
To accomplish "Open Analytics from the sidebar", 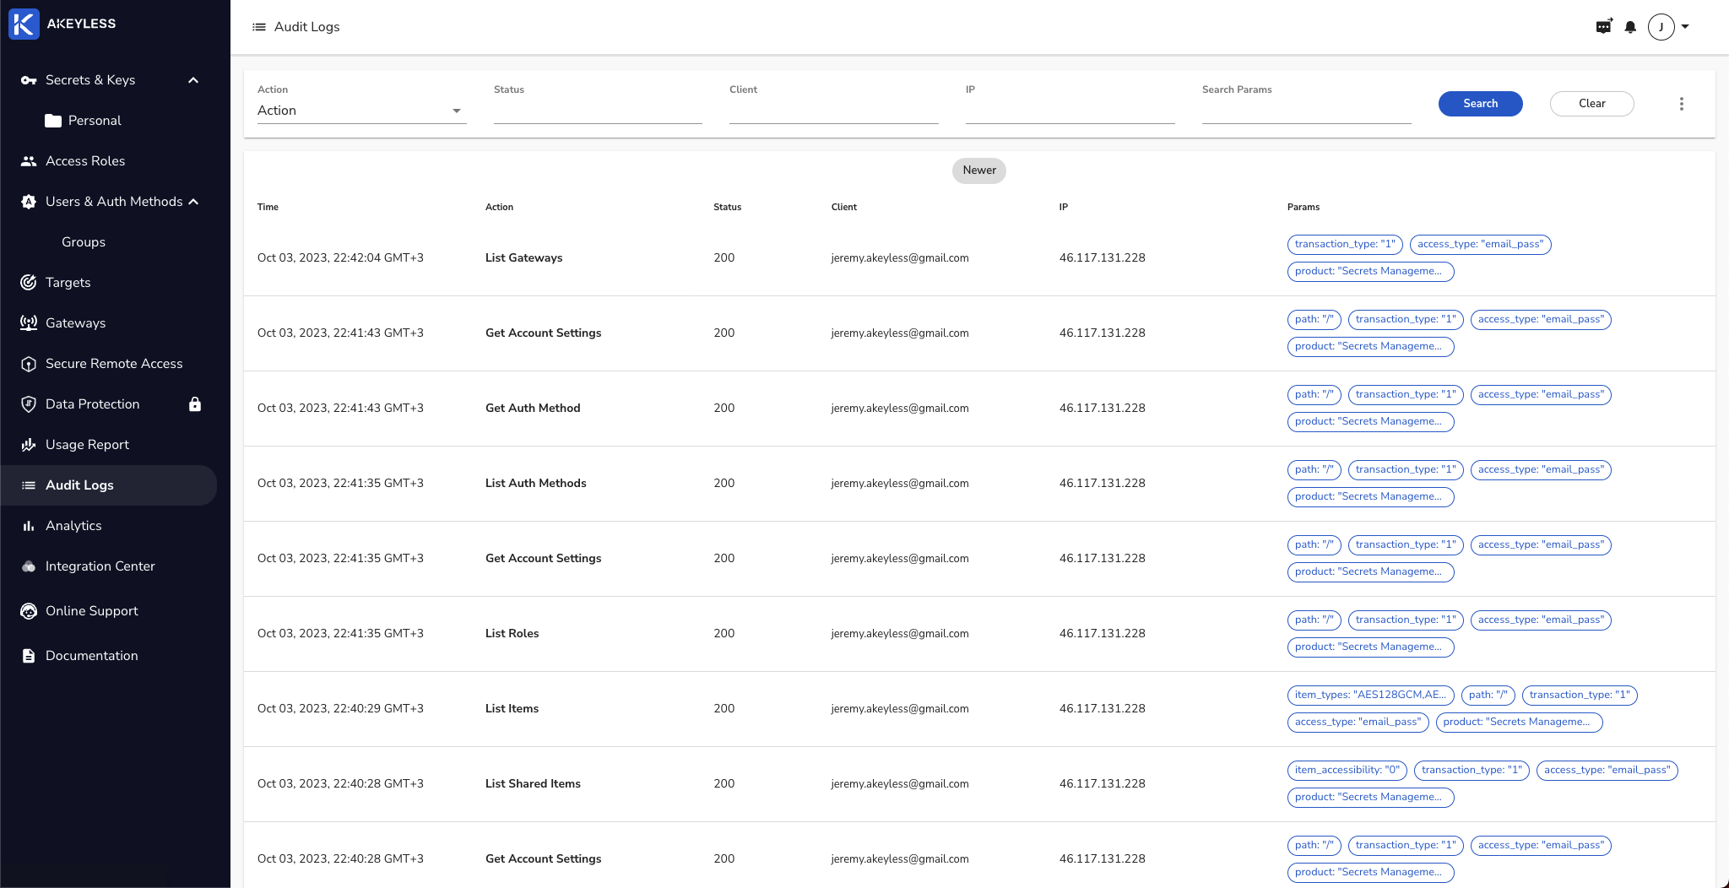I will pyautogui.click(x=73, y=526).
